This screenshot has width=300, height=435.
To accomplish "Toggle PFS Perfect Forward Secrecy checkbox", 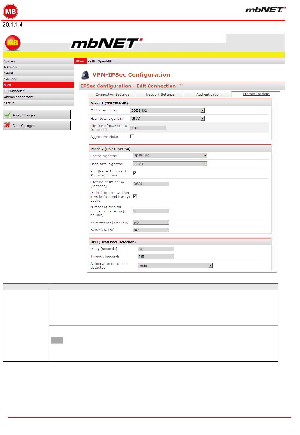I will pos(135,173).
